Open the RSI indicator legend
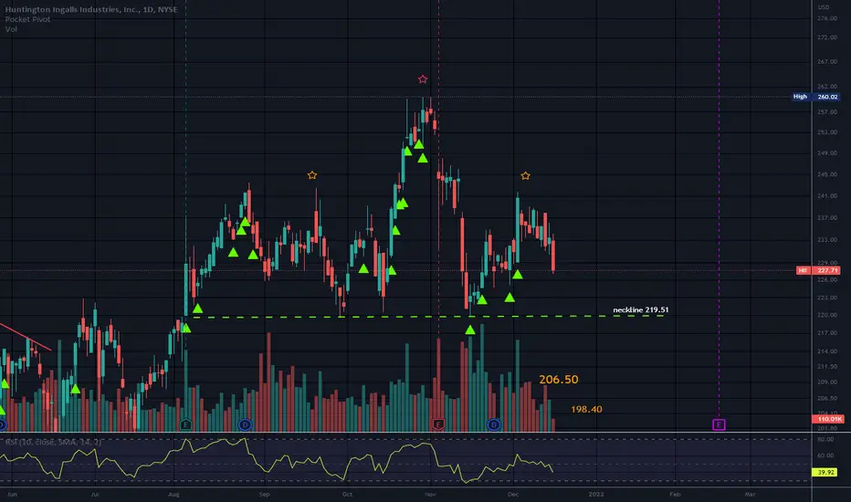 coord(53,443)
